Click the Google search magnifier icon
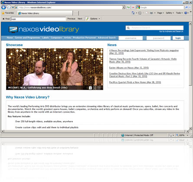193x182 pixels. click(186, 7)
